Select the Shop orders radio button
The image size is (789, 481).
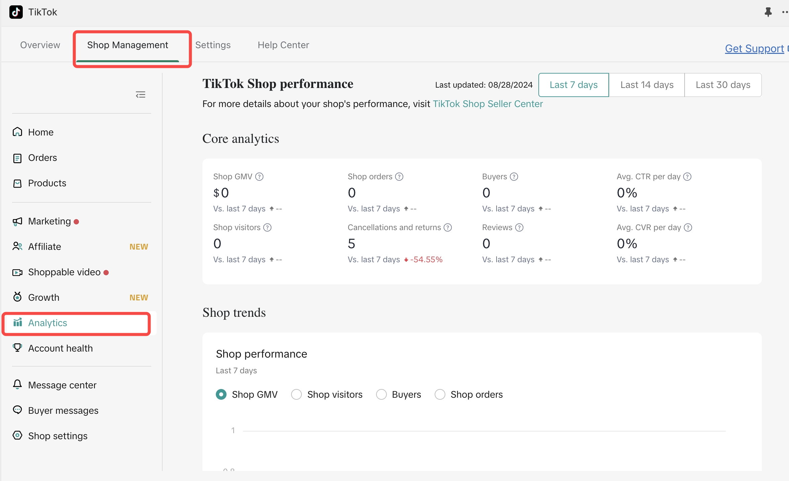(x=440, y=394)
